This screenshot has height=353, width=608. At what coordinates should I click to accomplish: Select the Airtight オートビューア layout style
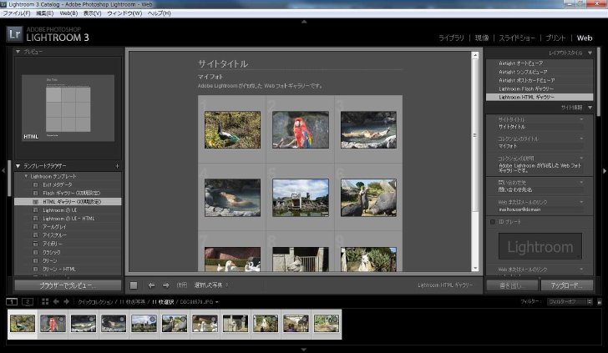click(540, 63)
